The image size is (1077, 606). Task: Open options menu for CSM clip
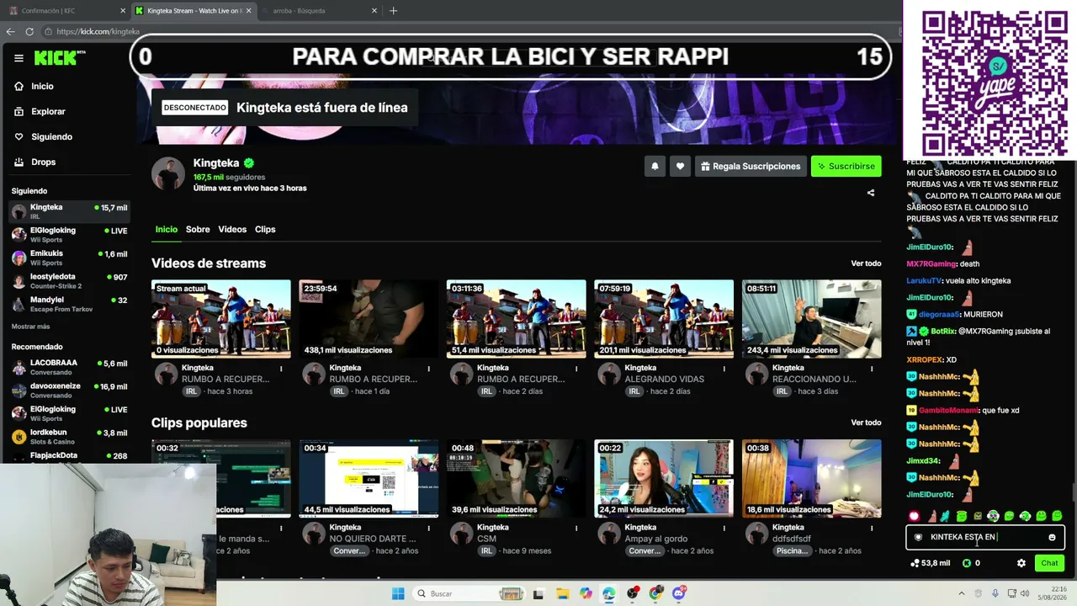[x=576, y=528]
